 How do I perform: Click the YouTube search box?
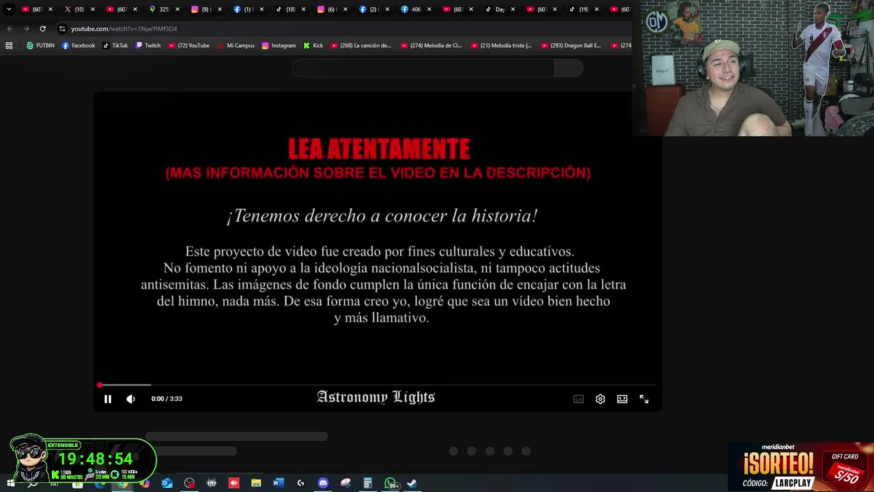pyautogui.click(x=423, y=68)
